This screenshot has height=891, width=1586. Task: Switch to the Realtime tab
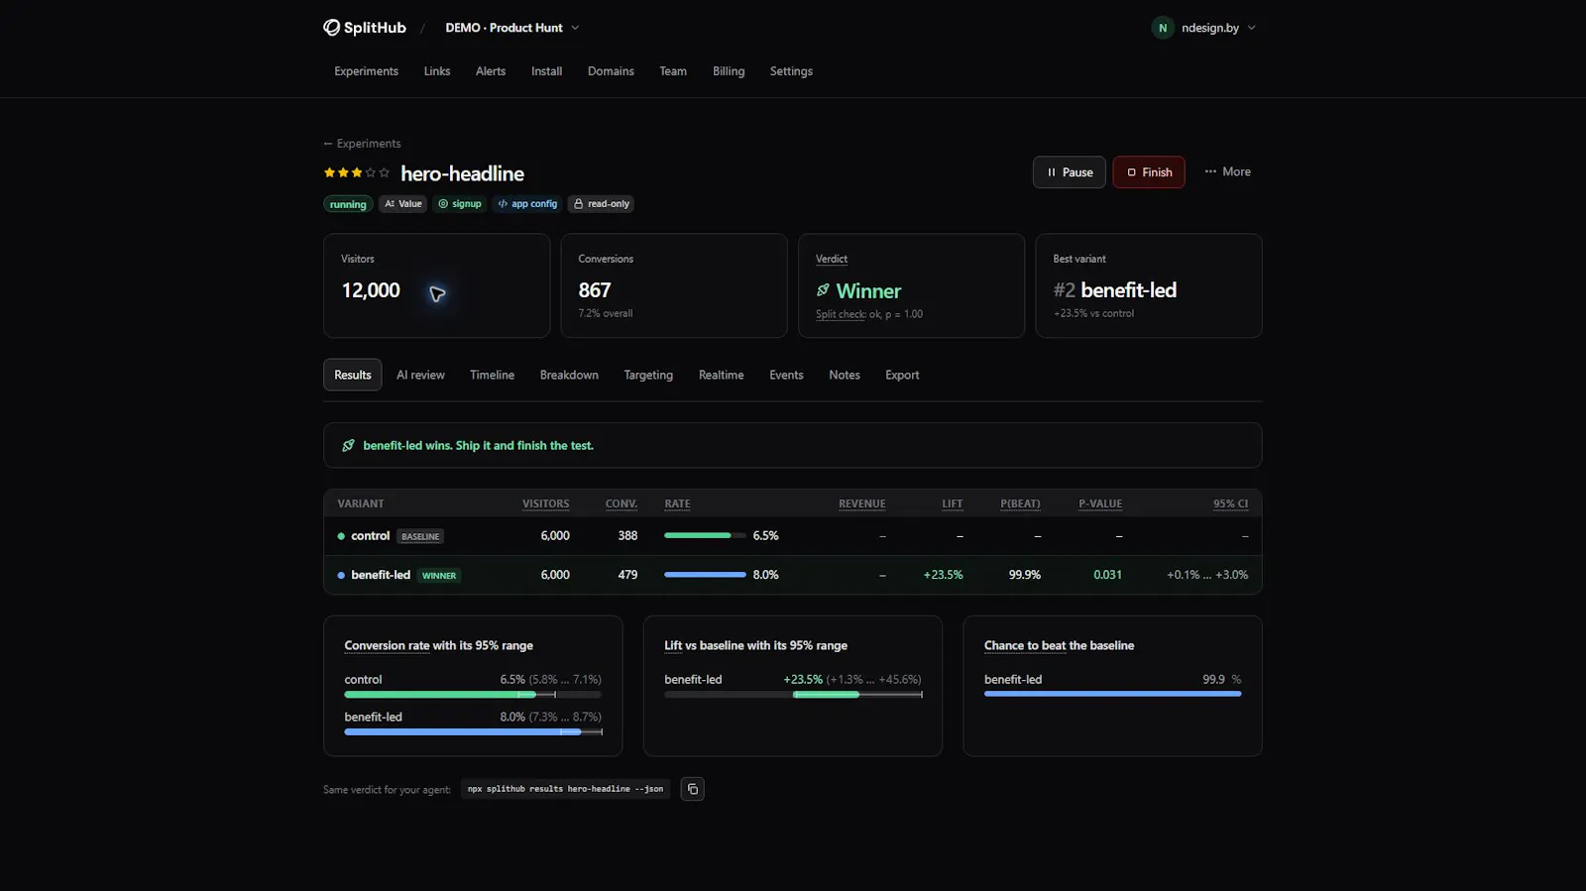pos(721,375)
